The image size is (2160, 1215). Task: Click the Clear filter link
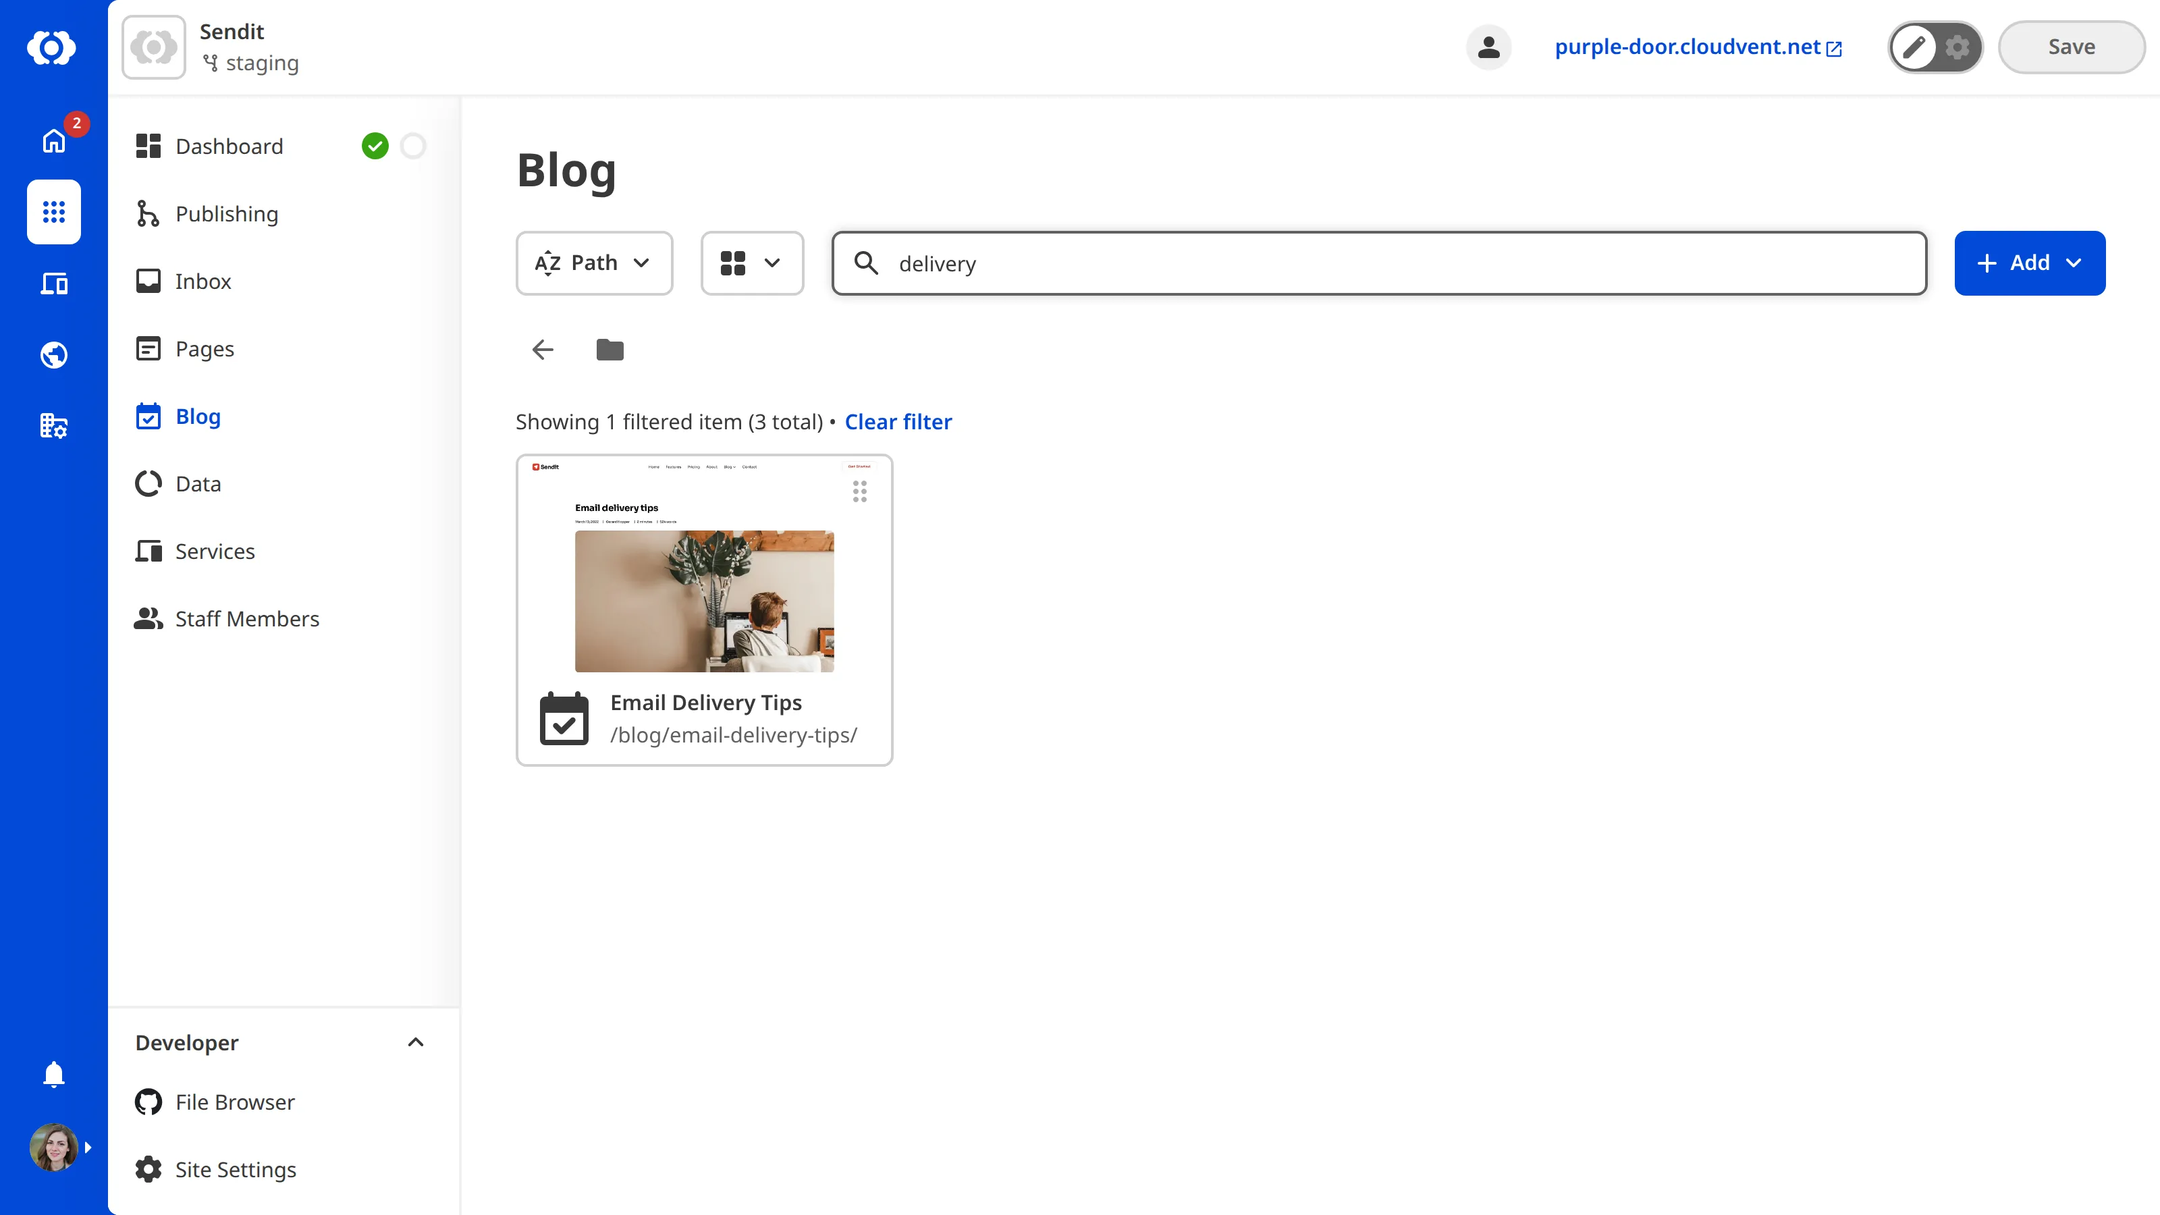click(x=897, y=422)
